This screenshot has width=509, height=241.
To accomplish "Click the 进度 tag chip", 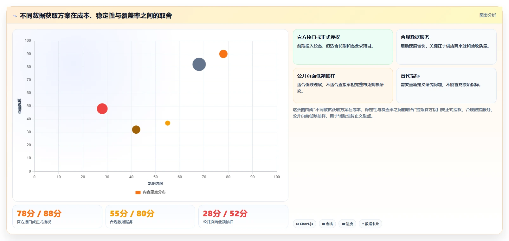I will (x=347, y=224).
